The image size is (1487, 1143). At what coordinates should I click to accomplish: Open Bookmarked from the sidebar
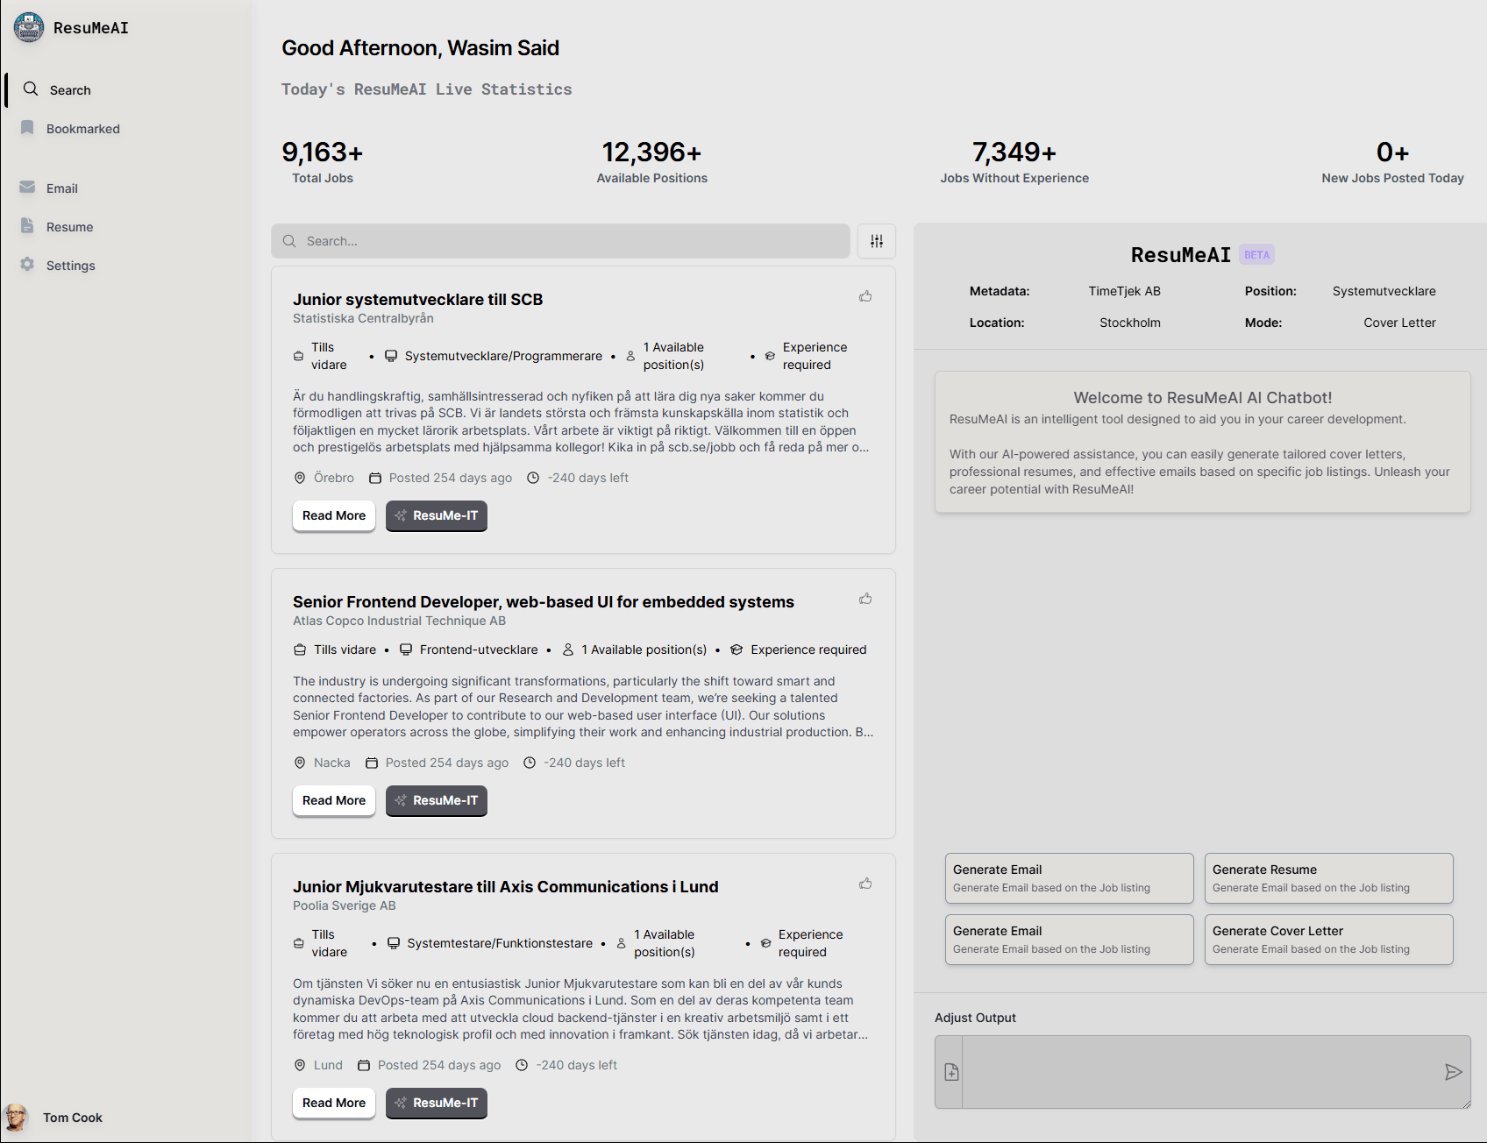click(x=82, y=129)
